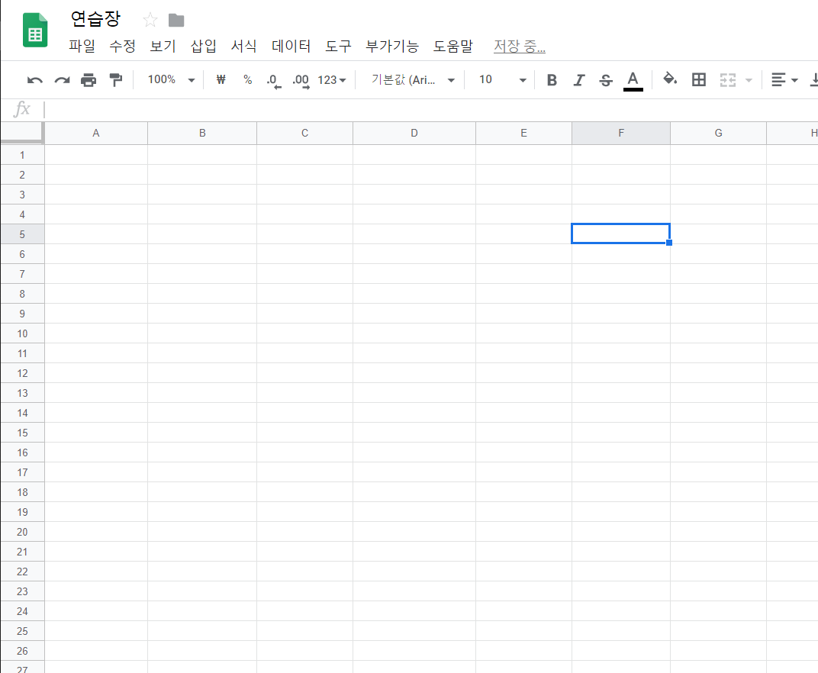Select the paint format roller icon
Image resolution: width=818 pixels, height=673 pixels.
[x=115, y=80]
